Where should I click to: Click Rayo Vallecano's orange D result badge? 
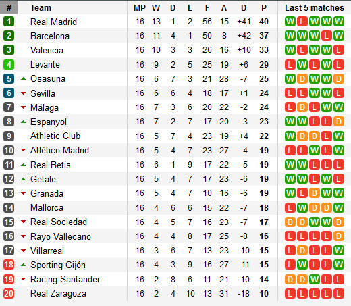(x=339, y=236)
